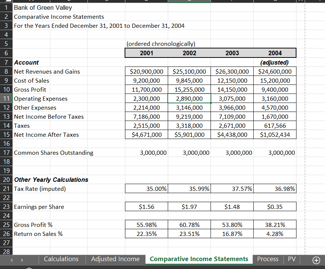Select the 'For the Years Ended' date range cell

point(99,26)
